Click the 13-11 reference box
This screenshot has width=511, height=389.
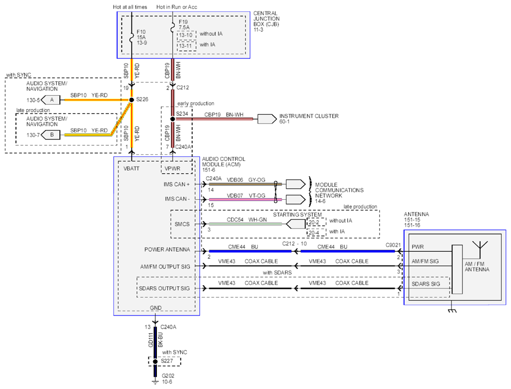tap(187, 46)
